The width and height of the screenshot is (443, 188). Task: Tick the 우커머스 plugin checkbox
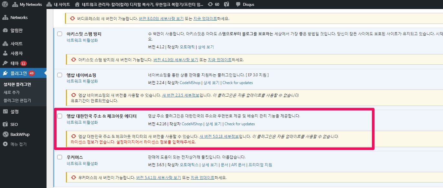click(x=60, y=157)
